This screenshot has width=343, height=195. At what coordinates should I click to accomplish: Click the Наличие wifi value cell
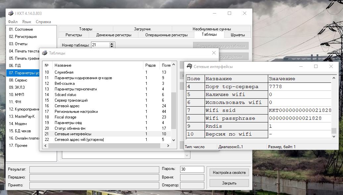pyautogui.click(x=300, y=94)
